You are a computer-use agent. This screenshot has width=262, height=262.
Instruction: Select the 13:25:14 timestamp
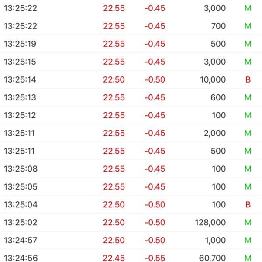coord(20,79)
